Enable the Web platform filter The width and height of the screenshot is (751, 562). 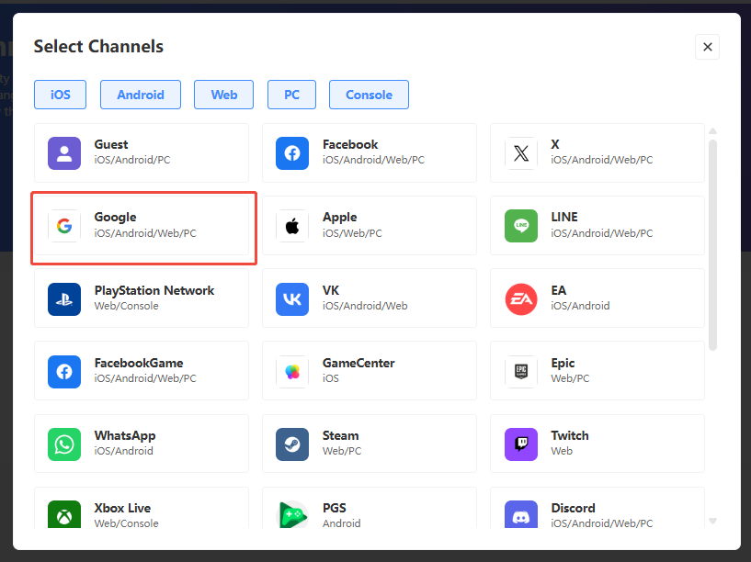click(x=224, y=95)
